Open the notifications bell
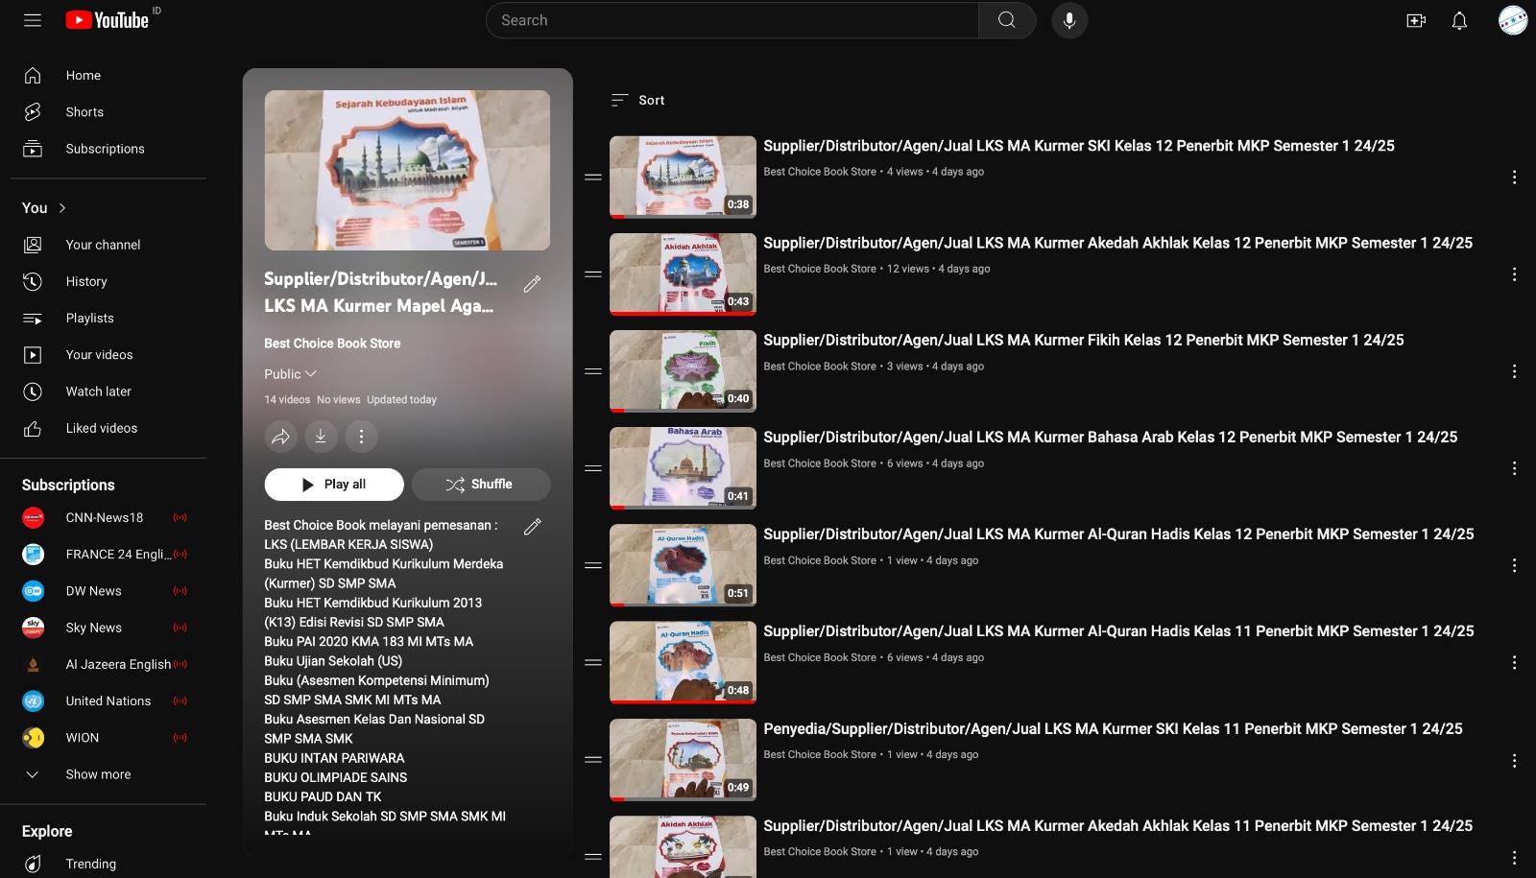 pos(1459,20)
